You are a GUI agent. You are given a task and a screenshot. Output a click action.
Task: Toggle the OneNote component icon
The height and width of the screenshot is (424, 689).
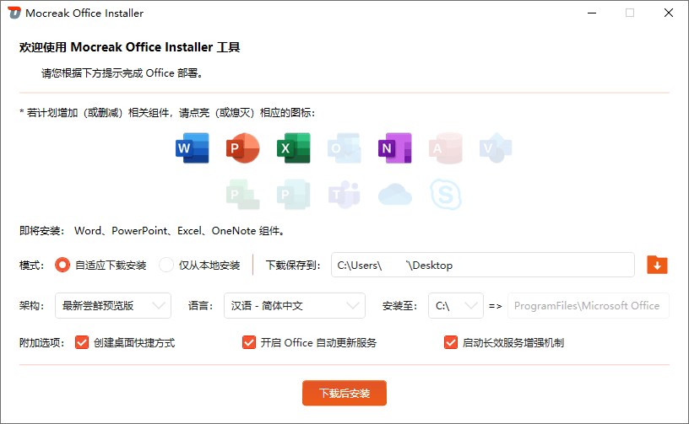tap(394, 148)
